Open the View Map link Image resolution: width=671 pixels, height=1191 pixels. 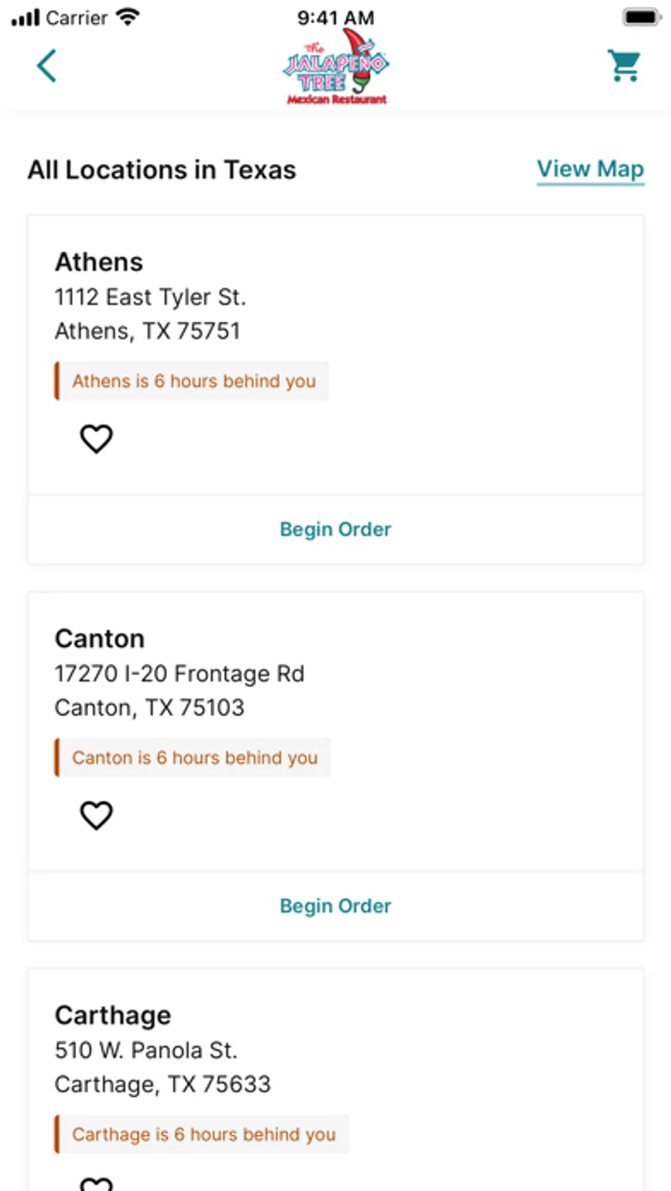point(590,169)
